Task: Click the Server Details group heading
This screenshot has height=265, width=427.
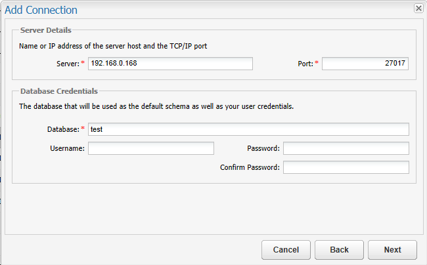Action: [46, 30]
